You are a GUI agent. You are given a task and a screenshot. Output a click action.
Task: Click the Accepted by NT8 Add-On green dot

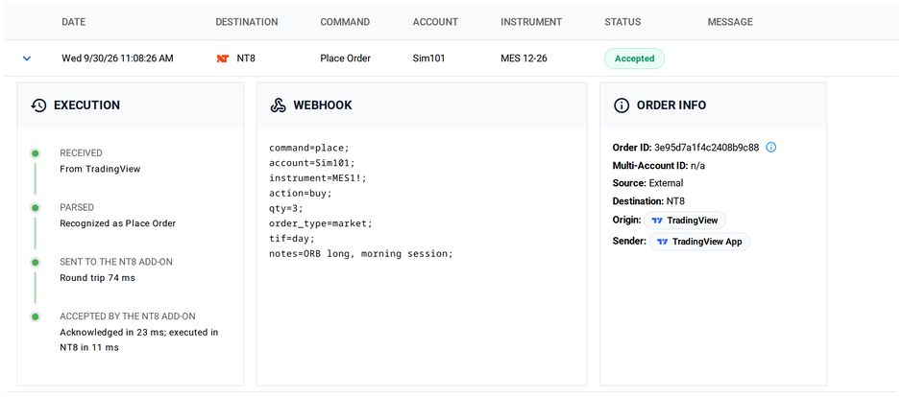pos(36,316)
